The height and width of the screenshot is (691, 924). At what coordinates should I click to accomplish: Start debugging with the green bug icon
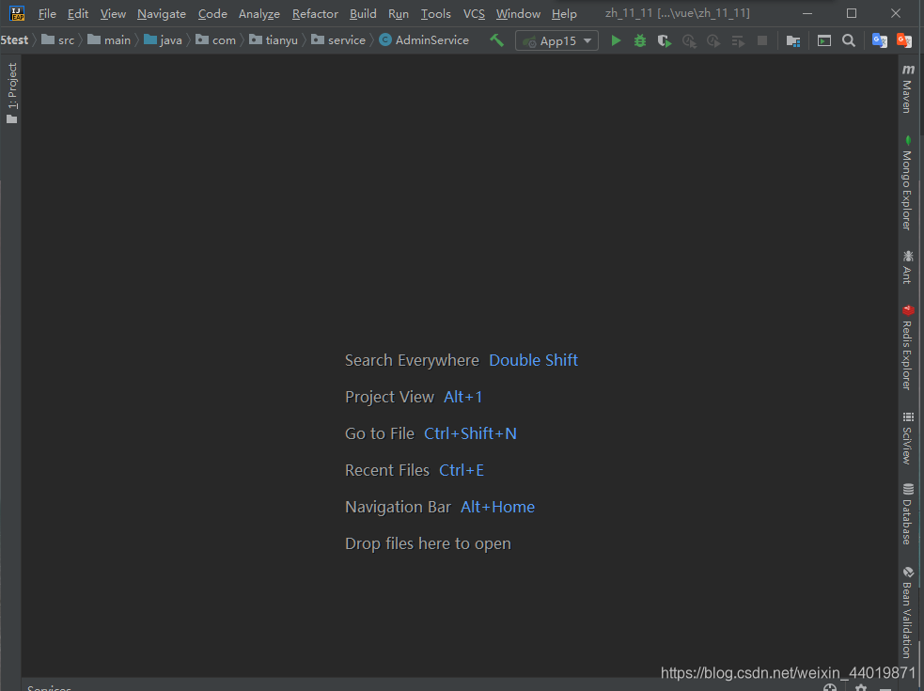pyautogui.click(x=640, y=40)
